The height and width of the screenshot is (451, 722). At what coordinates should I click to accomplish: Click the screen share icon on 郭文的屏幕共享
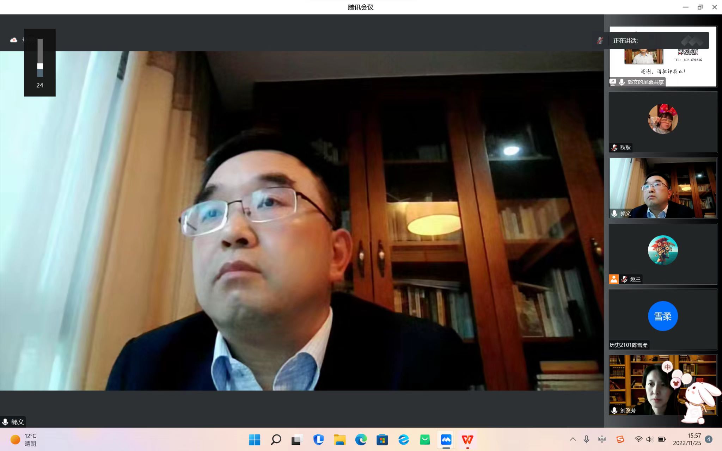point(613,82)
